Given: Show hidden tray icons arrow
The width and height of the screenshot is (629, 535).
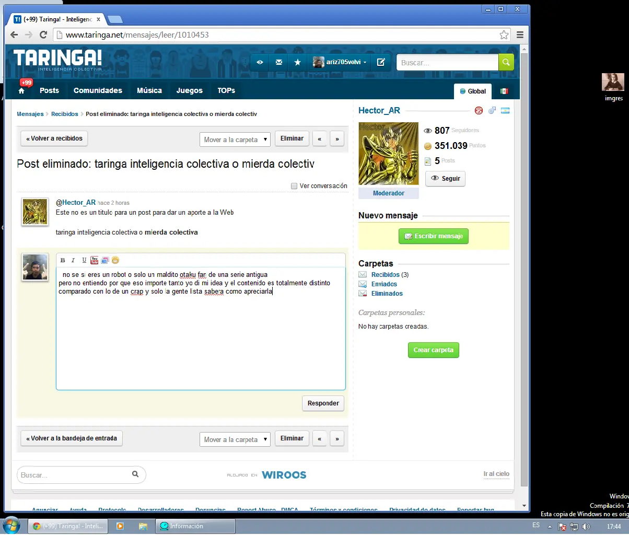Looking at the screenshot, I should coord(550,526).
